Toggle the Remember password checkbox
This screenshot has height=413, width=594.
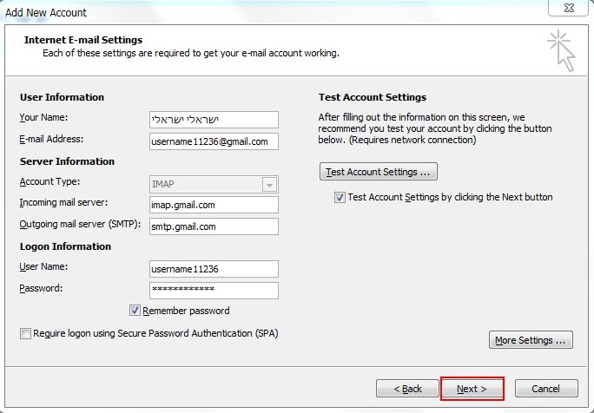(135, 310)
